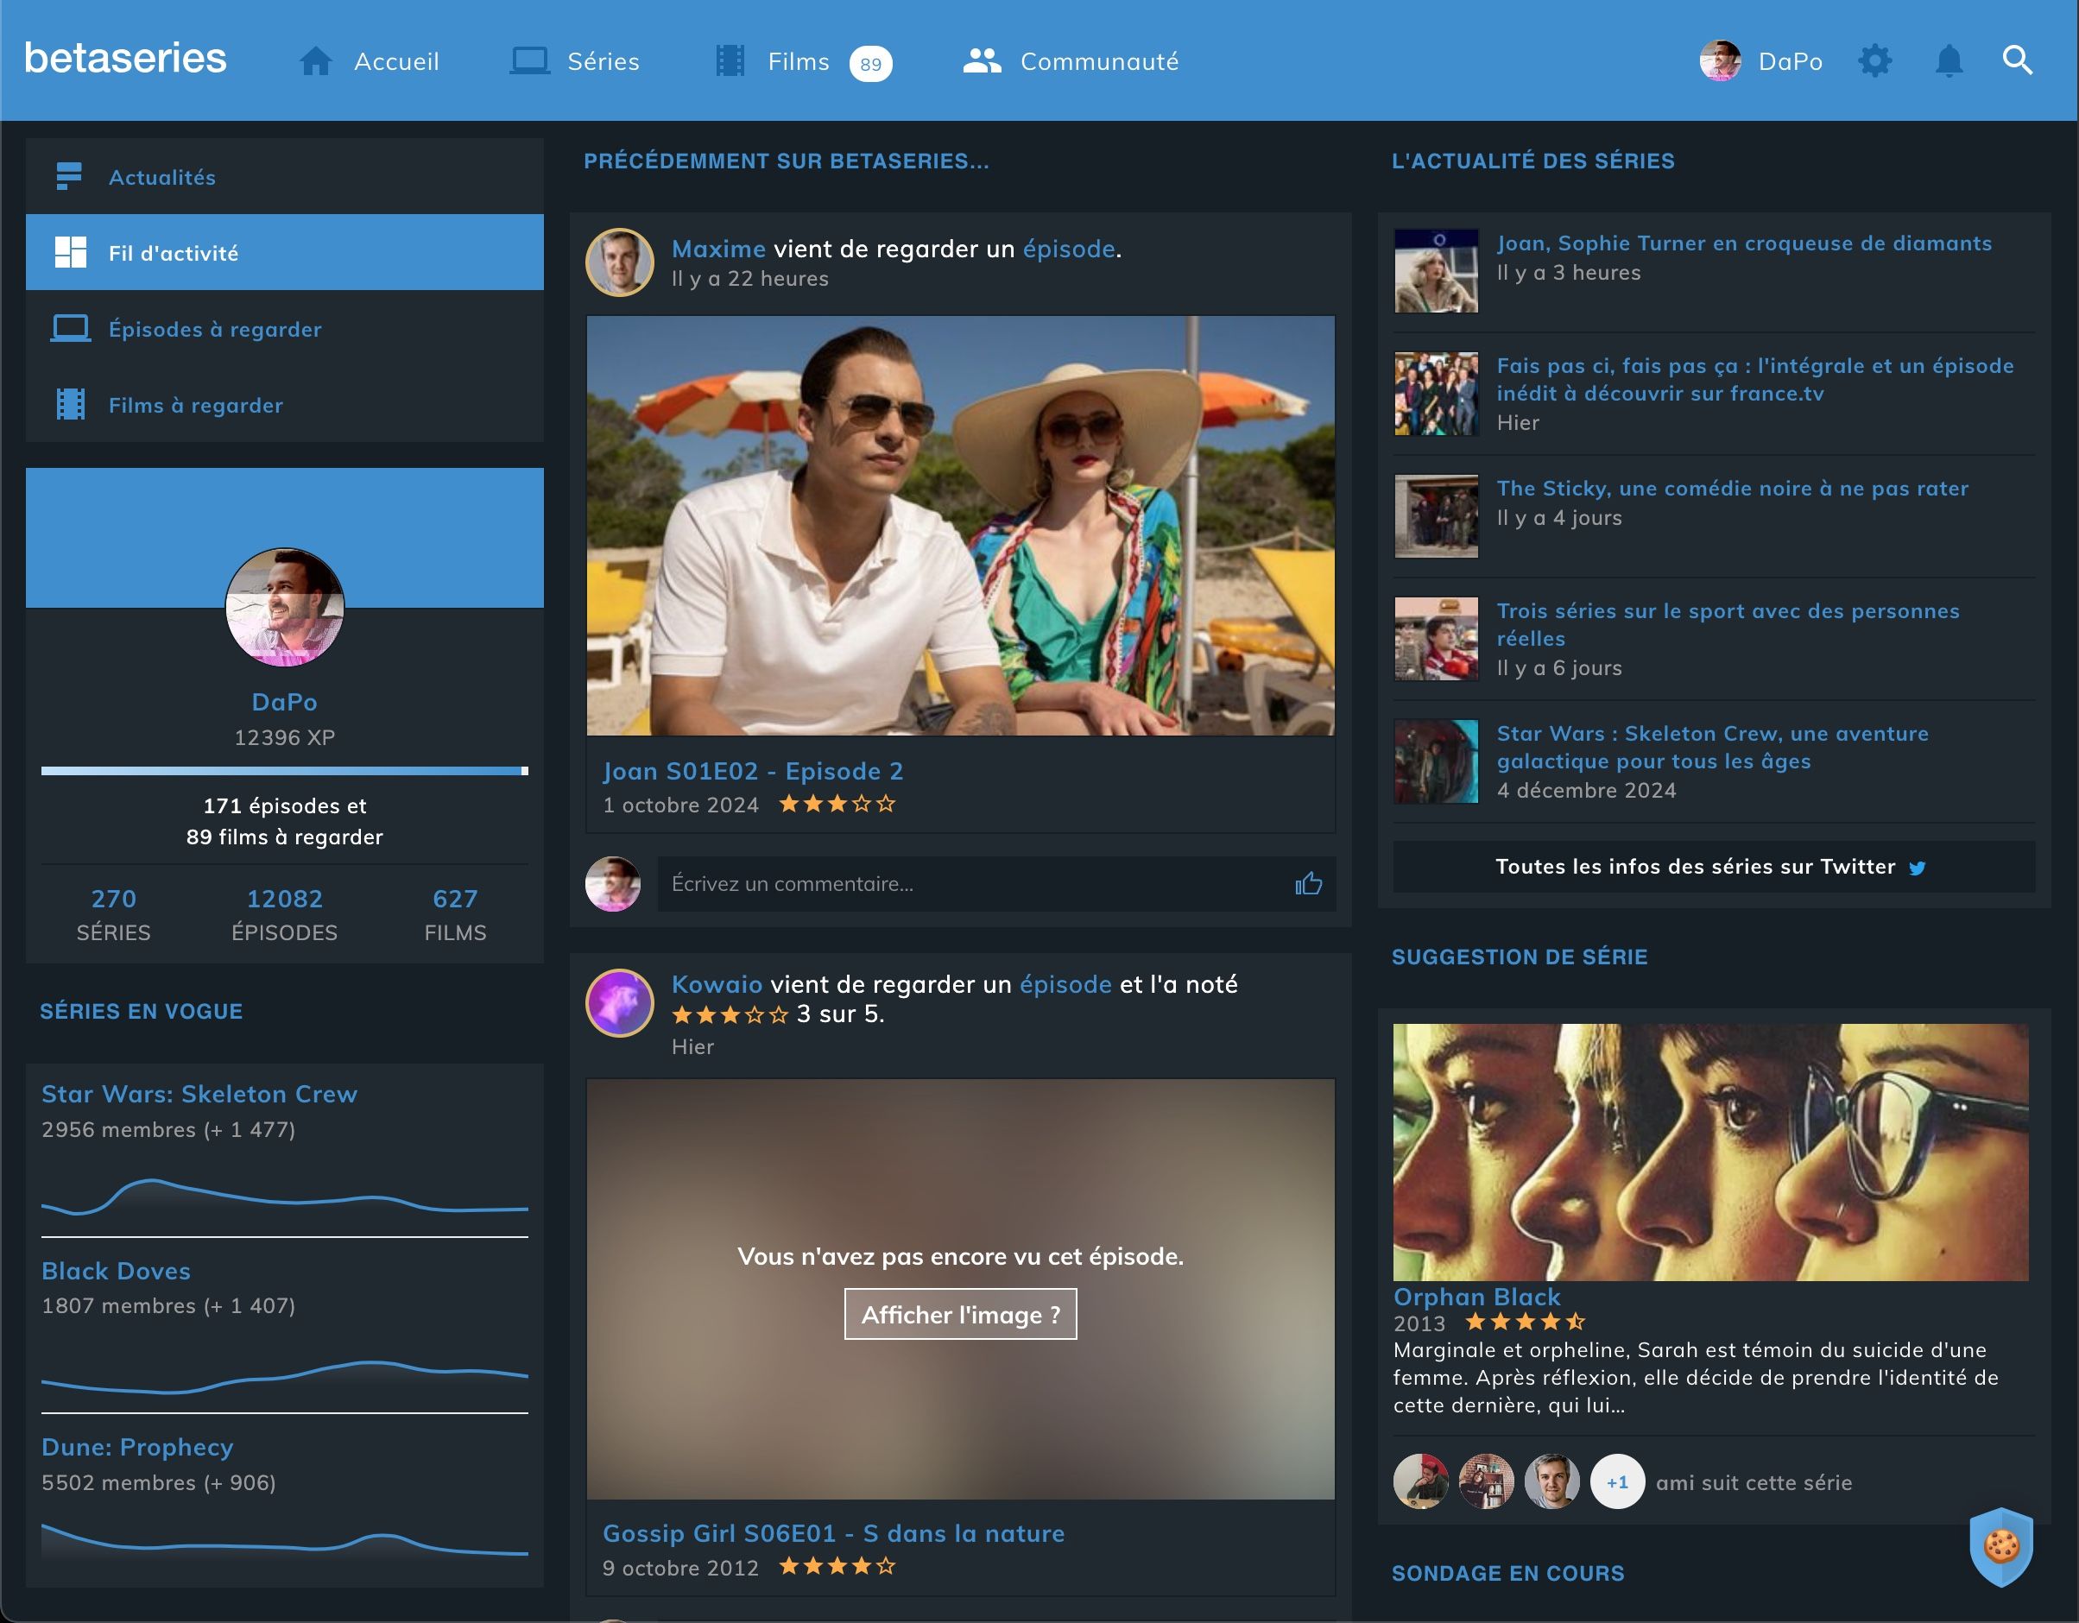Like Maxime's activity with thumbs-up icon

1308,884
